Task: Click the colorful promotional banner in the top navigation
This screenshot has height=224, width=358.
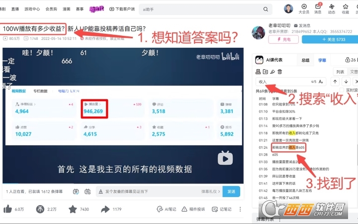Action: pyautogui.click(x=96, y=9)
